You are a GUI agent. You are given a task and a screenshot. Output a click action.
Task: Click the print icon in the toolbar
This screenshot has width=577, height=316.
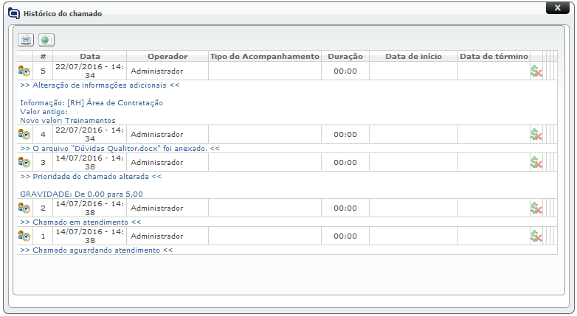[27, 40]
